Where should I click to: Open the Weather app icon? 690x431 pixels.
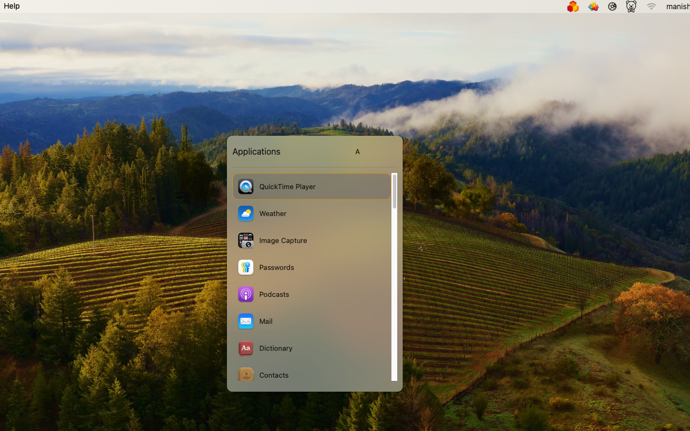pos(246,213)
